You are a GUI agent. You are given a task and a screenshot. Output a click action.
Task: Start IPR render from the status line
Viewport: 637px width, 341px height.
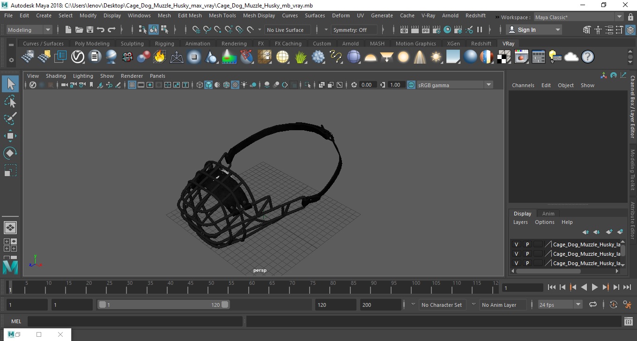click(426, 30)
